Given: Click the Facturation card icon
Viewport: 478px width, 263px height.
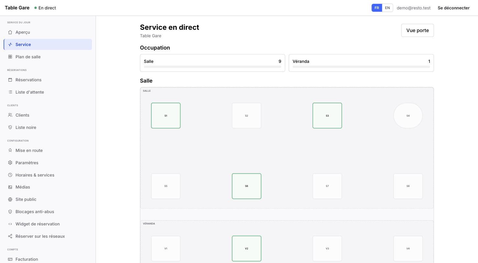Looking at the screenshot, I should (10, 259).
